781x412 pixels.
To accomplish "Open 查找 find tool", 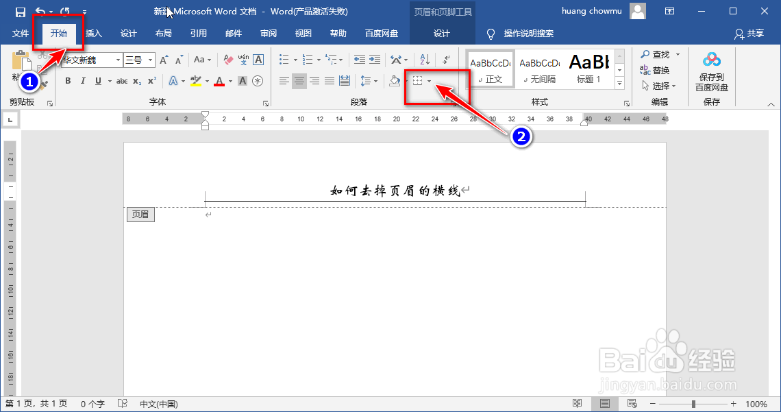I will tap(656, 54).
